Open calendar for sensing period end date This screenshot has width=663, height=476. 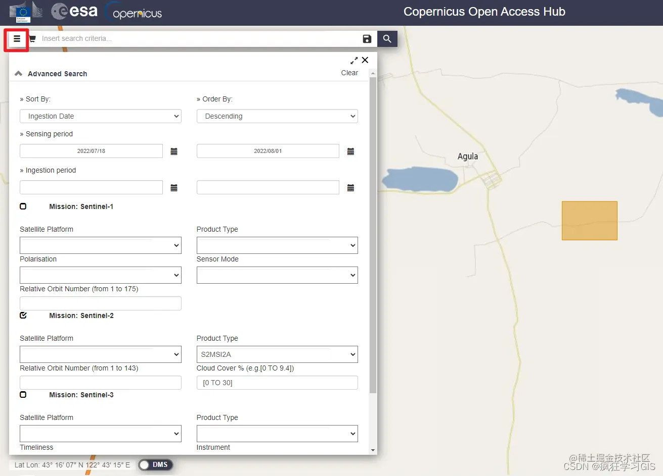point(350,151)
